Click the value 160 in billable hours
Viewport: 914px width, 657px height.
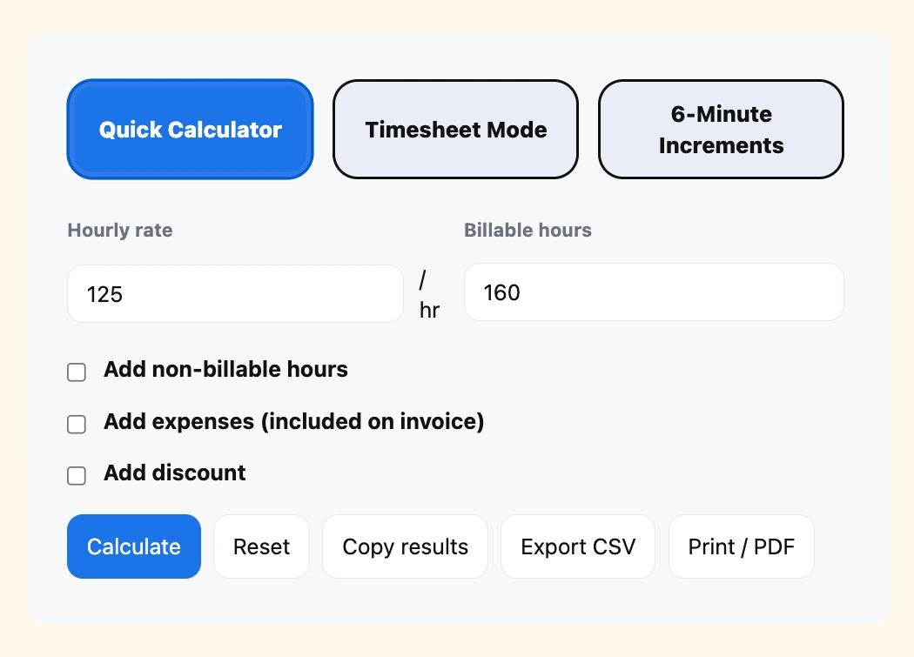click(501, 292)
